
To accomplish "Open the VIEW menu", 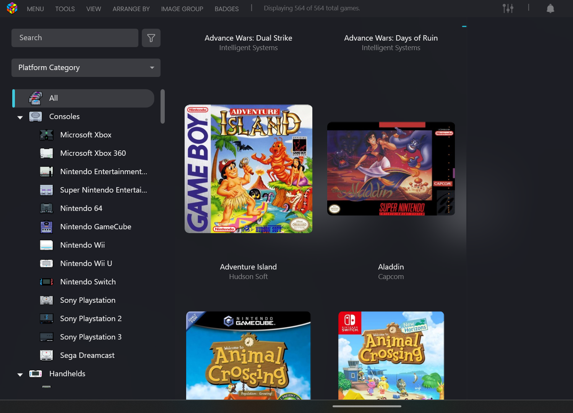I will (94, 9).
